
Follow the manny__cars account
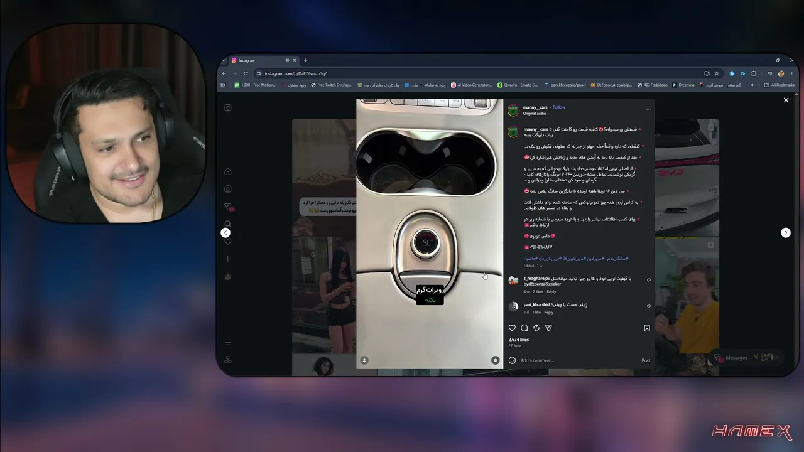pyautogui.click(x=559, y=107)
